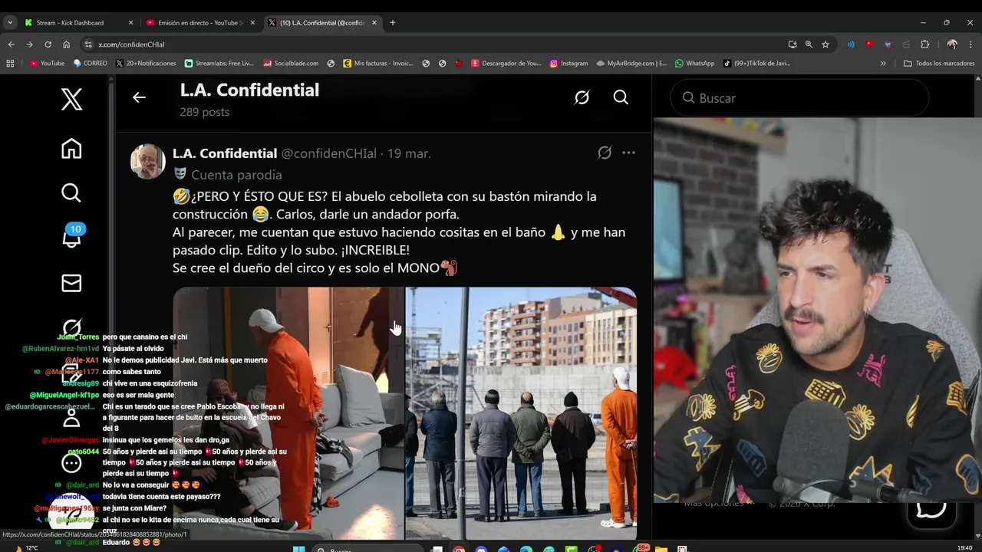The width and height of the screenshot is (982, 552).
Task: Switch to Stream - Kick Dashboard tab
Action: [79, 23]
